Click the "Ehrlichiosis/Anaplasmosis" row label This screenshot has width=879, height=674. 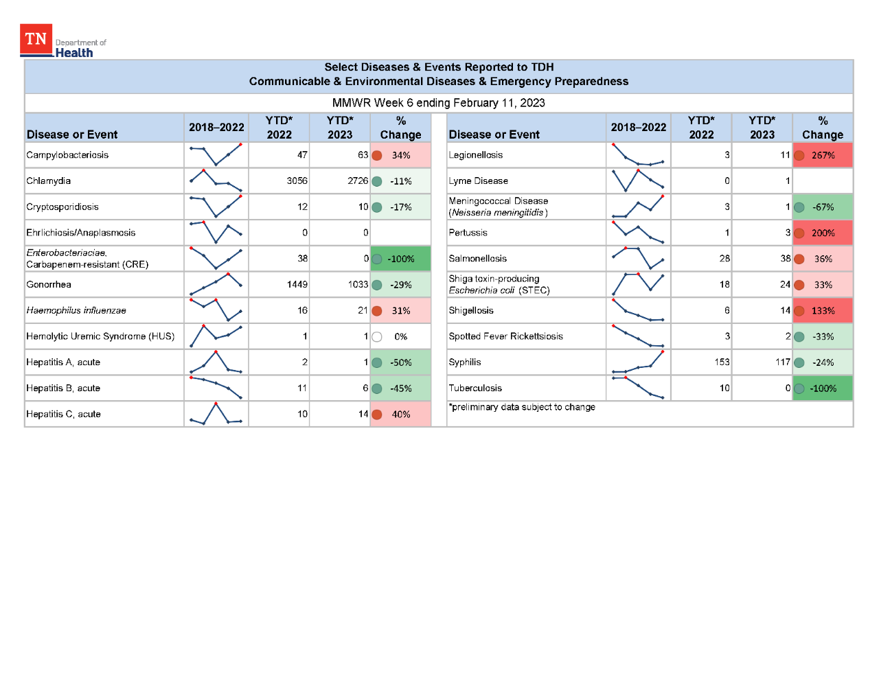(81, 233)
